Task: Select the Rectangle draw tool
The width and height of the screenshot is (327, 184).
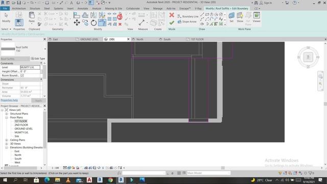Action: tap(207, 14)
